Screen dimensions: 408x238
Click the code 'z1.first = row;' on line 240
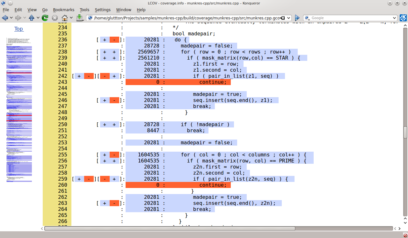[x=215, y=64]
